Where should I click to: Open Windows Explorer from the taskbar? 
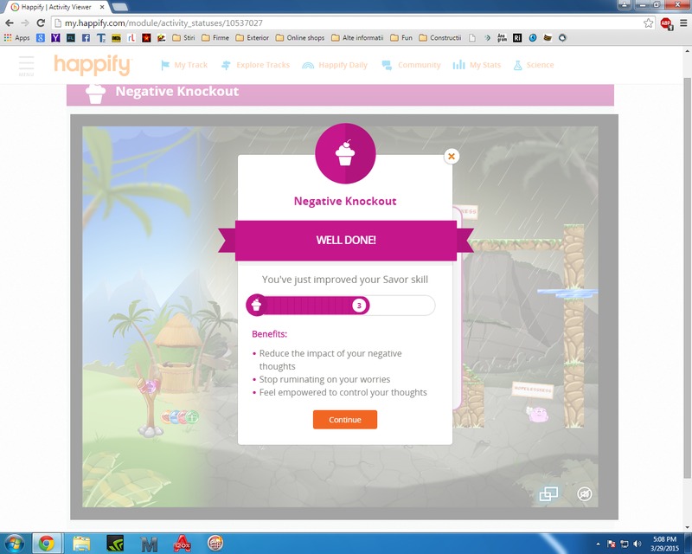[81, 543]
